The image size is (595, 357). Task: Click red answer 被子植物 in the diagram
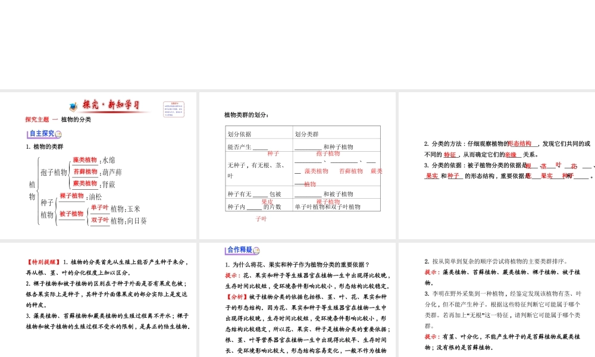click(x=71, y=214)
